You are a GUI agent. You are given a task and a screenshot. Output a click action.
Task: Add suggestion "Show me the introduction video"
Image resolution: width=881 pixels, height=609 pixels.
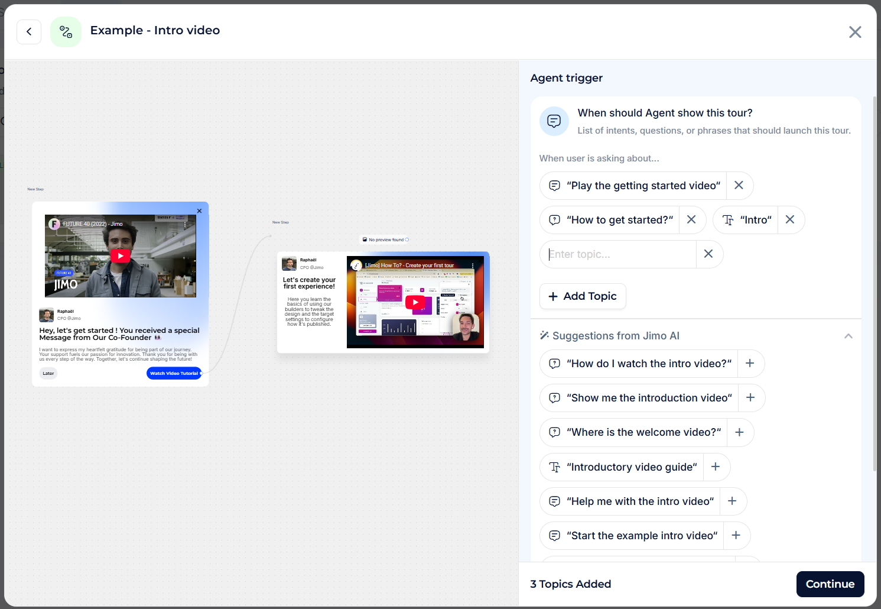750,398
